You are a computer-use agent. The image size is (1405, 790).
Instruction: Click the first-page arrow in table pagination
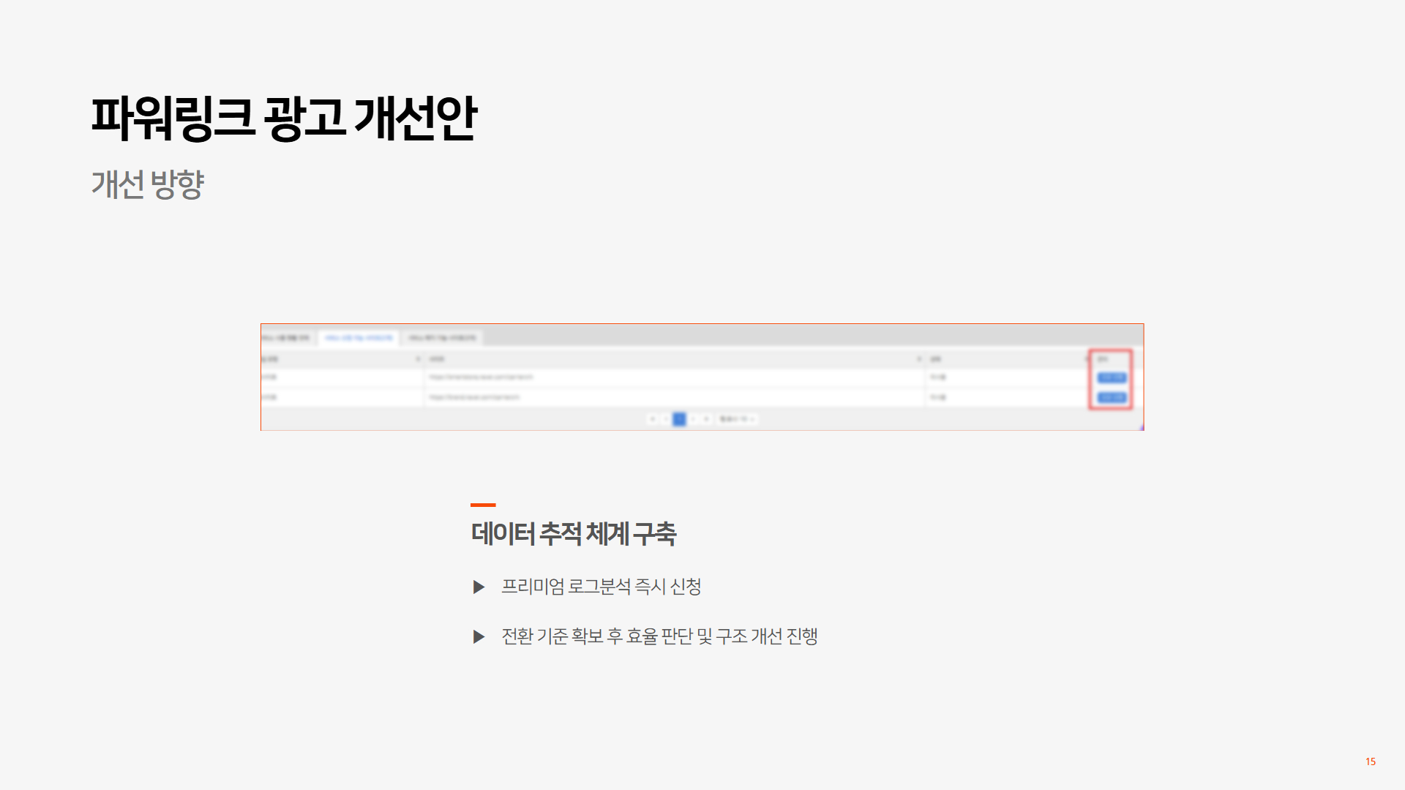coord(652,419)
